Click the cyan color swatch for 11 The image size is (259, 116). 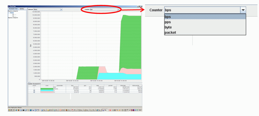coord(47,90)
